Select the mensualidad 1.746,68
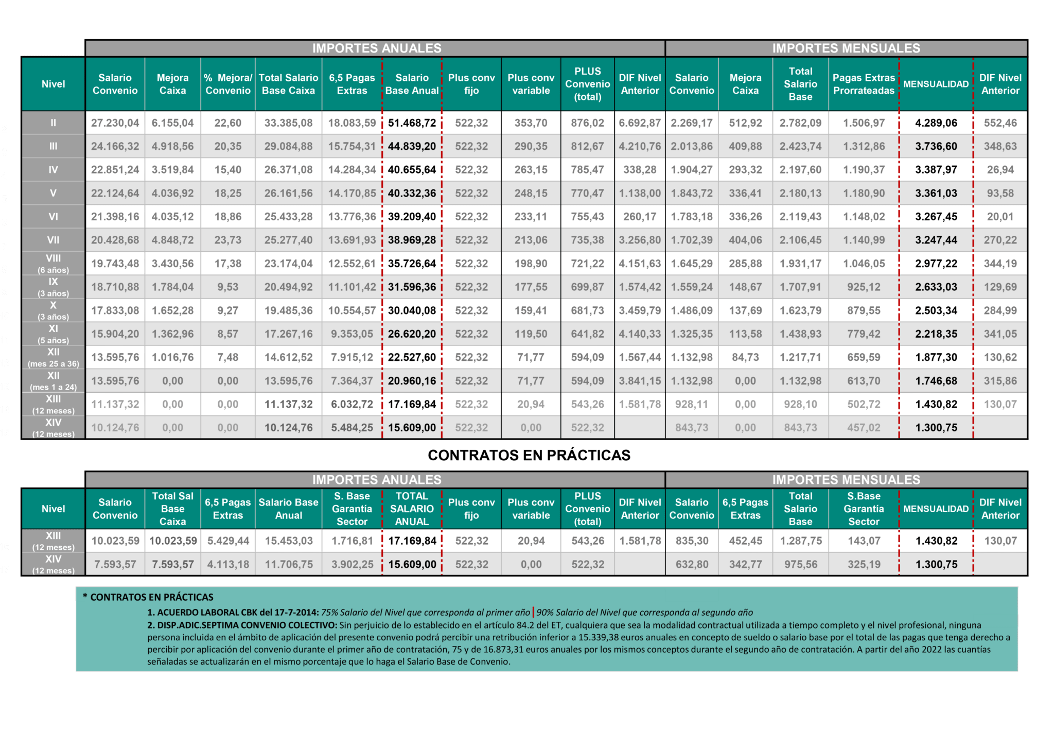Screen dimensions: 1054x749 [x=936, y=381]
